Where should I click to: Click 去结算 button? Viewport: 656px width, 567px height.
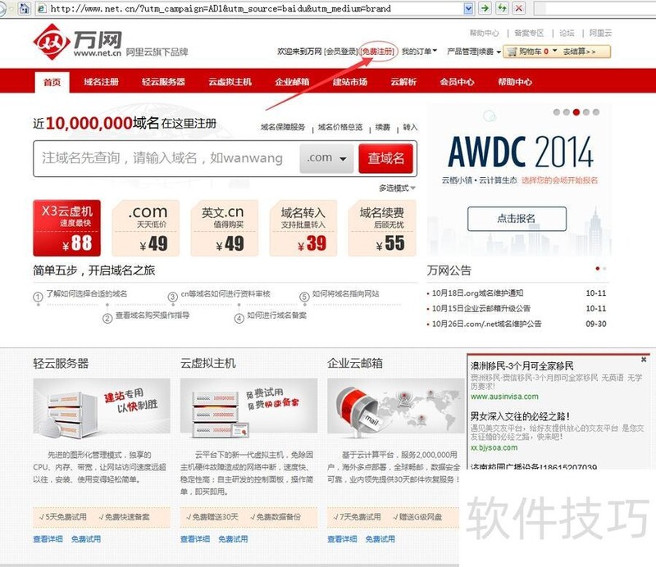click(x=579, y=52)
